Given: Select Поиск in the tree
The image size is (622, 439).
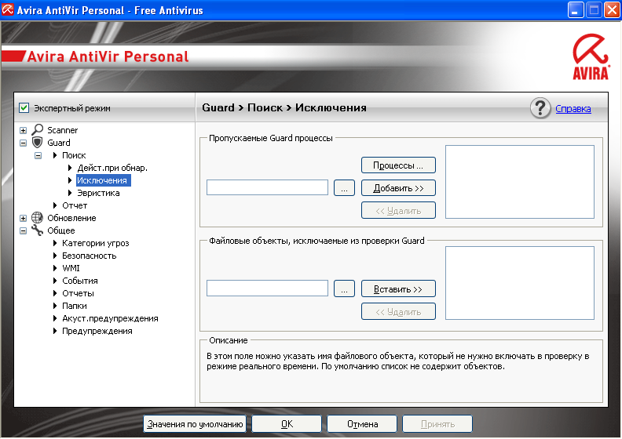Looking at the screenshot, I should (74, 155).
